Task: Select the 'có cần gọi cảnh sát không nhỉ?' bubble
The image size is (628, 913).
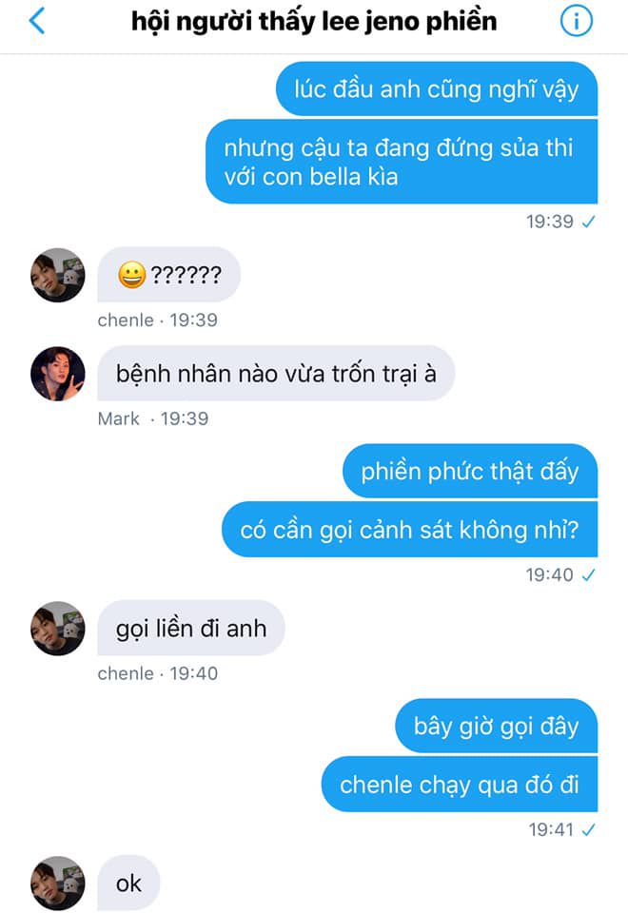Action: coord(409,530)
